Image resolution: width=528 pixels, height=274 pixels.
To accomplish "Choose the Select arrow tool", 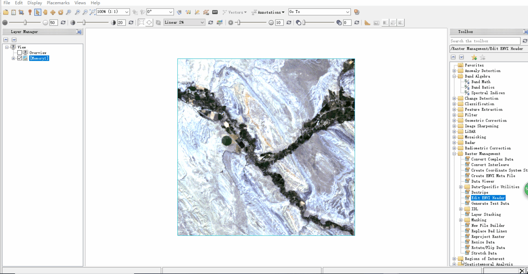I will (x=38, y=12).
